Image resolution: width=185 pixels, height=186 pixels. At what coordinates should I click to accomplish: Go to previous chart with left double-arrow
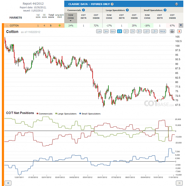coord(8,183)
